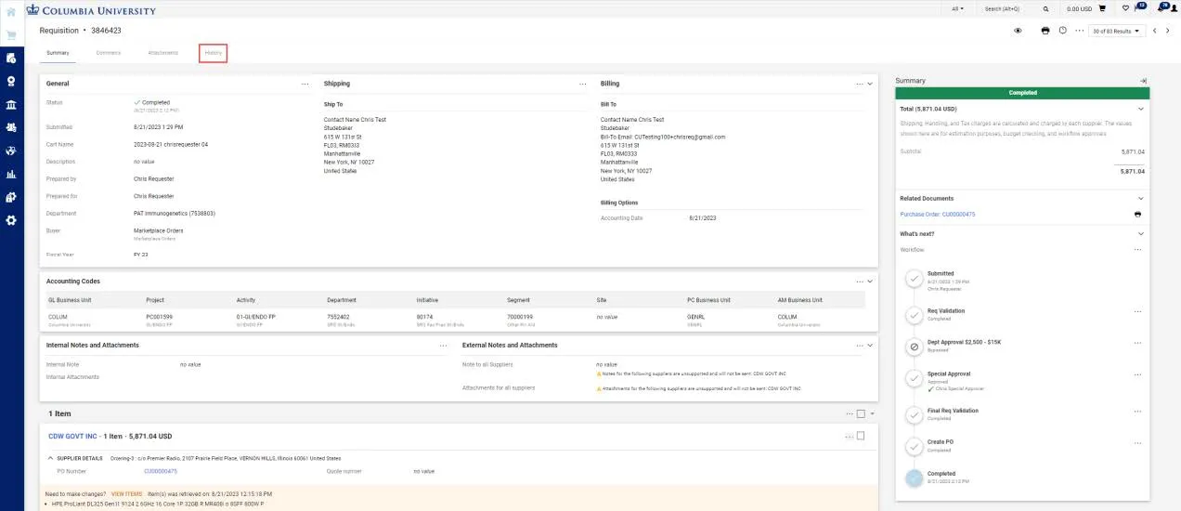Switch to the History tab

(214, 53)
